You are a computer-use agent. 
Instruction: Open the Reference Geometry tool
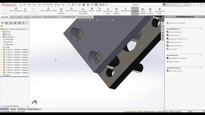pyautogui.click(x=99, y=10)
